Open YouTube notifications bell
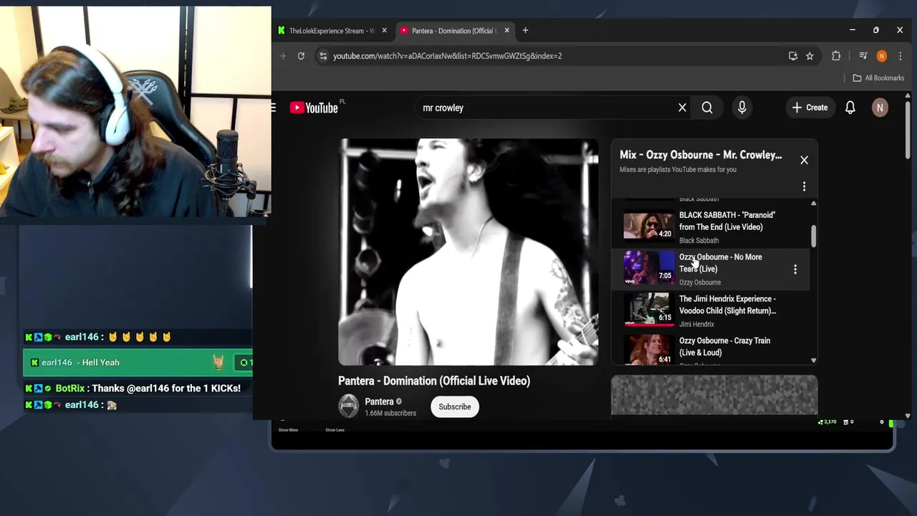 [x=850, y=107]
